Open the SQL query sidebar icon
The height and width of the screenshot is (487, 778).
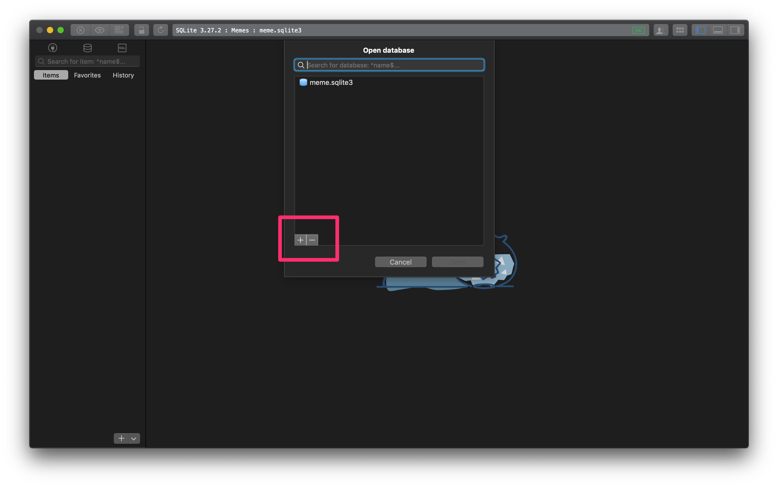(x=122, y=48)
